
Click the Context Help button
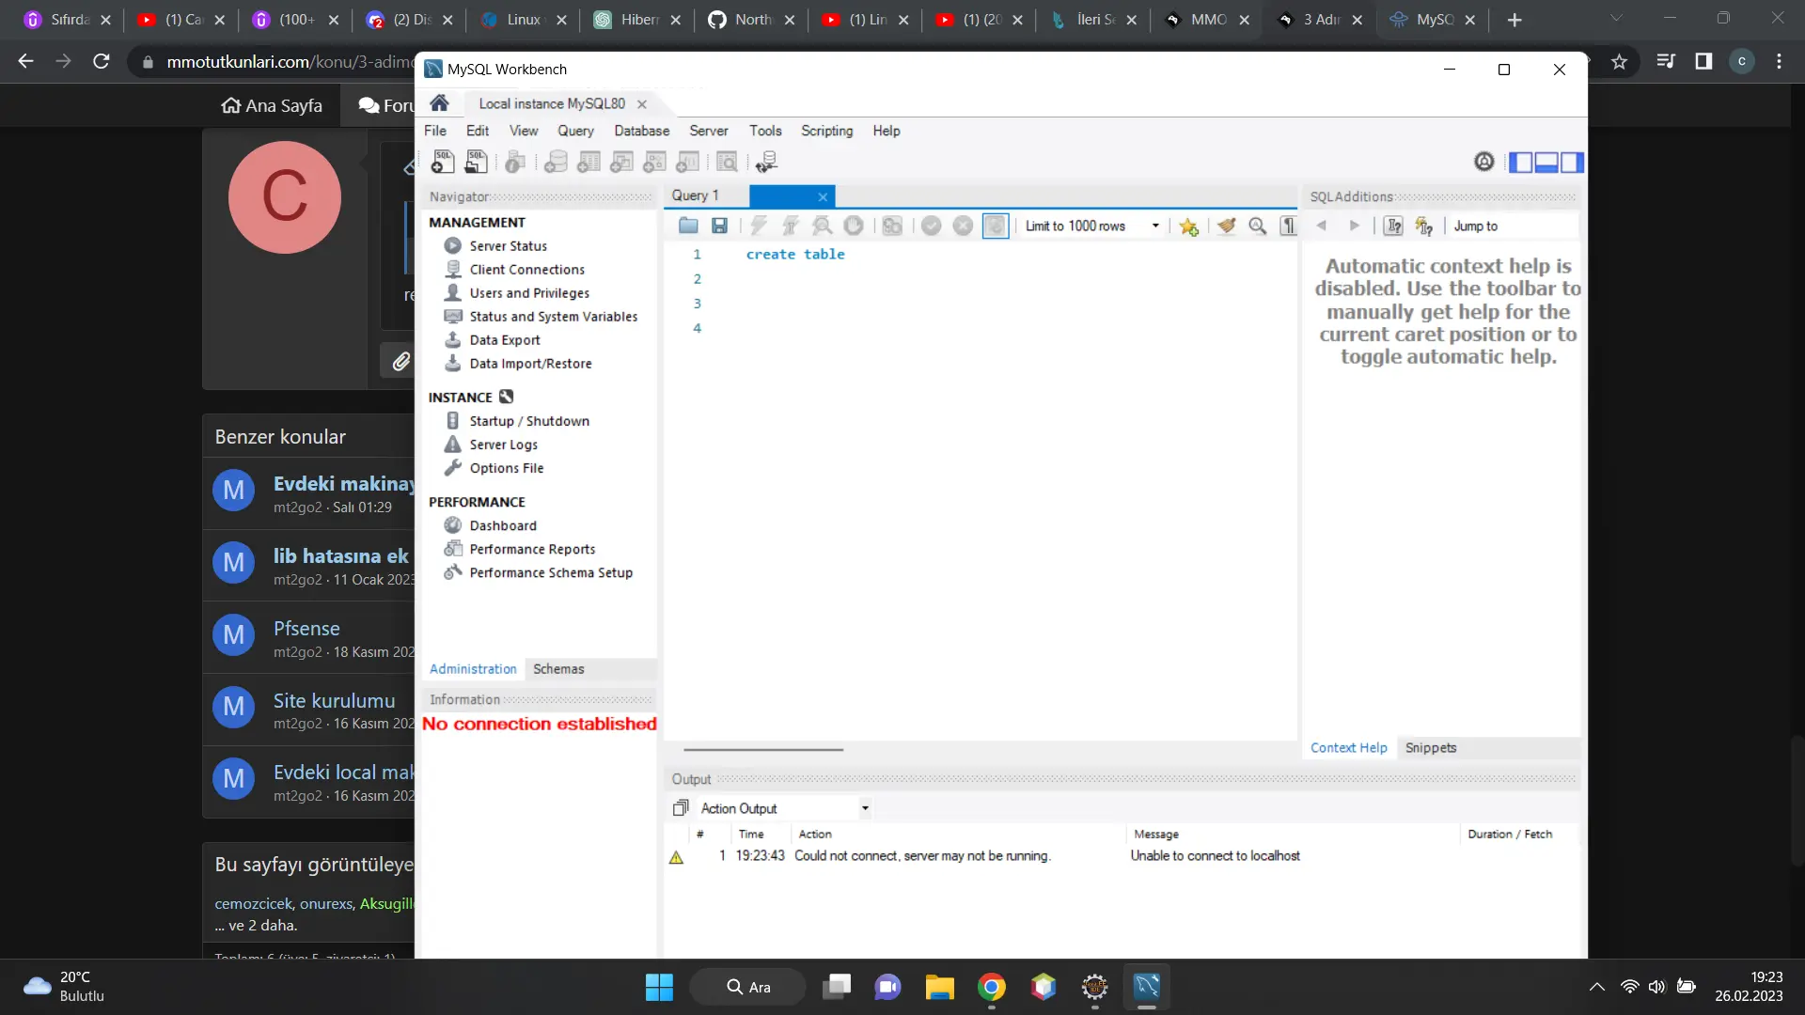[x=1349, y=747]
